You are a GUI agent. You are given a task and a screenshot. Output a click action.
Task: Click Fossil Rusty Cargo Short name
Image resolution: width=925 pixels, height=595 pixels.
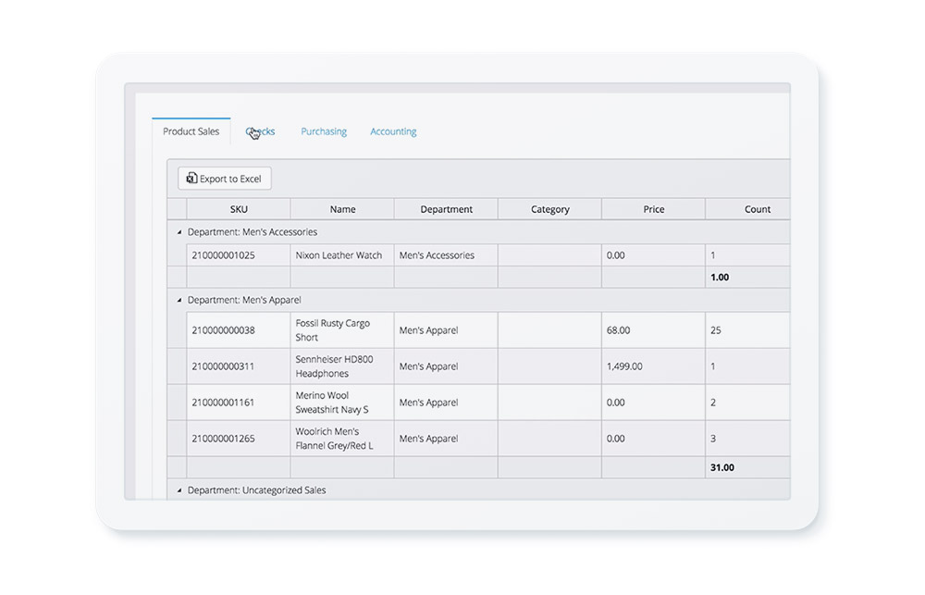pyautogui.click(x=342, y=330)
